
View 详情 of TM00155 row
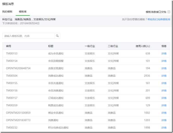point(164,83)
